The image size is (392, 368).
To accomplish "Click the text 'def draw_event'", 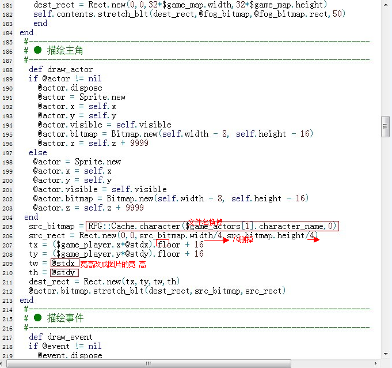I will pos(61,337).
